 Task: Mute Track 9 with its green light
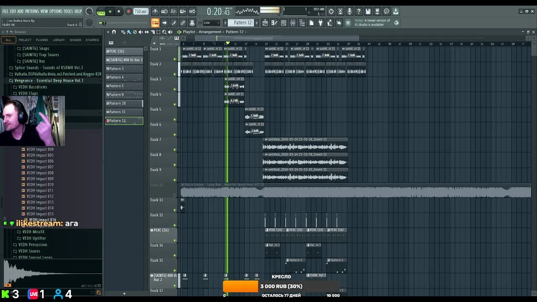point(175,180)
